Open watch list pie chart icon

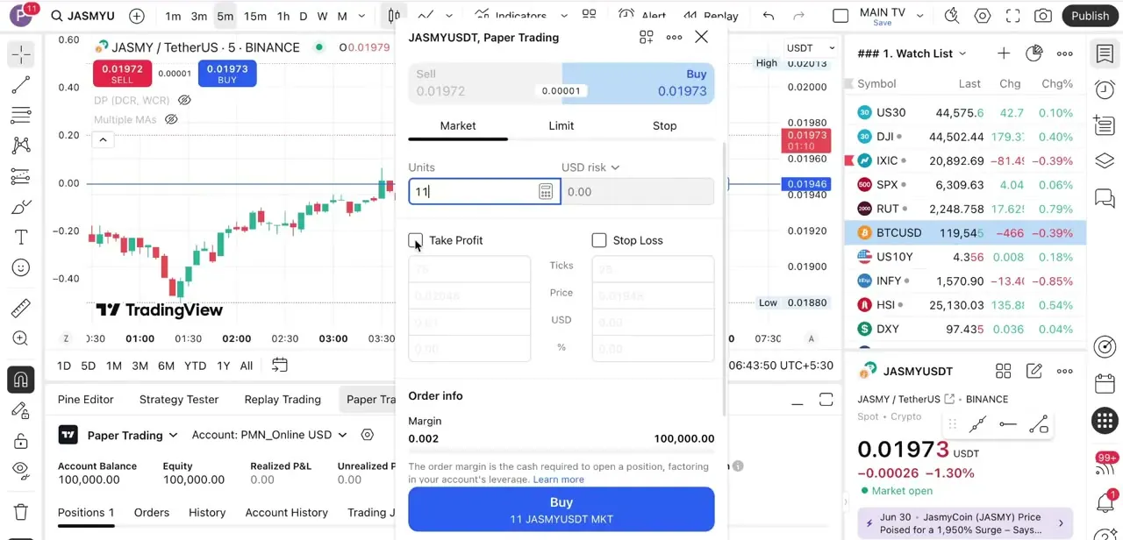coord(1034,53)
